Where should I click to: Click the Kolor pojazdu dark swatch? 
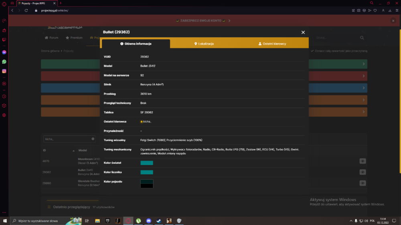[147, 184]
